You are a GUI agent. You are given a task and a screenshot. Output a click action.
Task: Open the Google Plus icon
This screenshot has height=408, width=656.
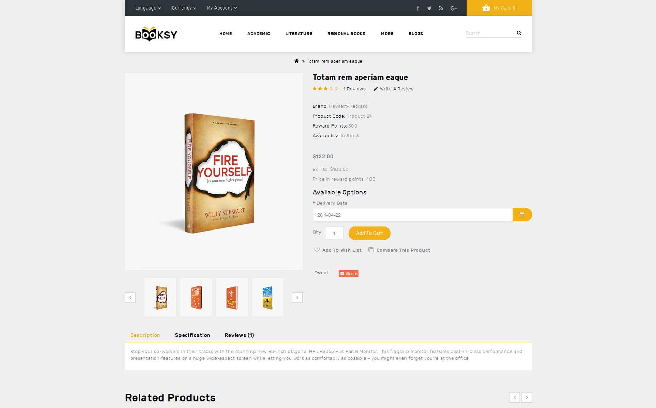454,8
